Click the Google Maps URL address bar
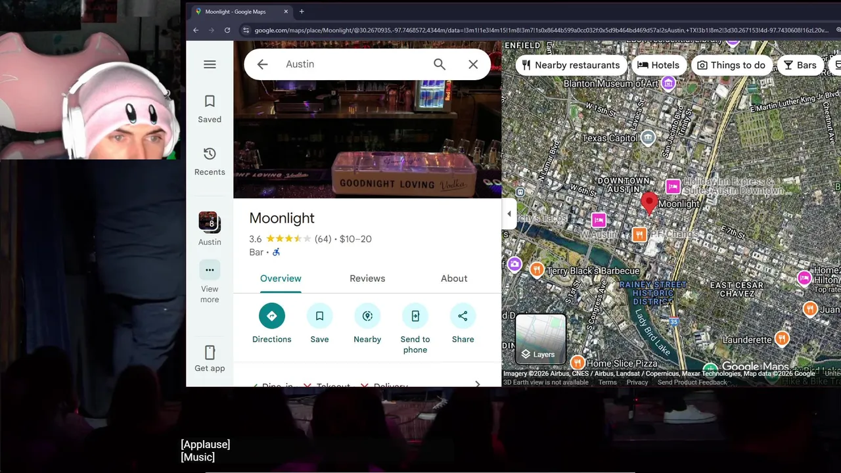841x473 pixels. coord(541,30)
